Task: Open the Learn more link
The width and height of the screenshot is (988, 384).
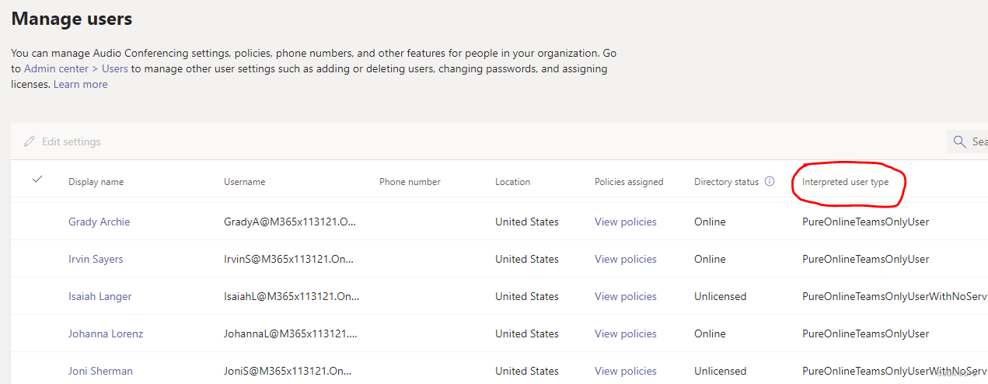Action: (80, 84)
